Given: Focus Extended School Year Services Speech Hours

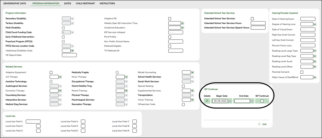Looking at the screenshot, I should 258,28.
